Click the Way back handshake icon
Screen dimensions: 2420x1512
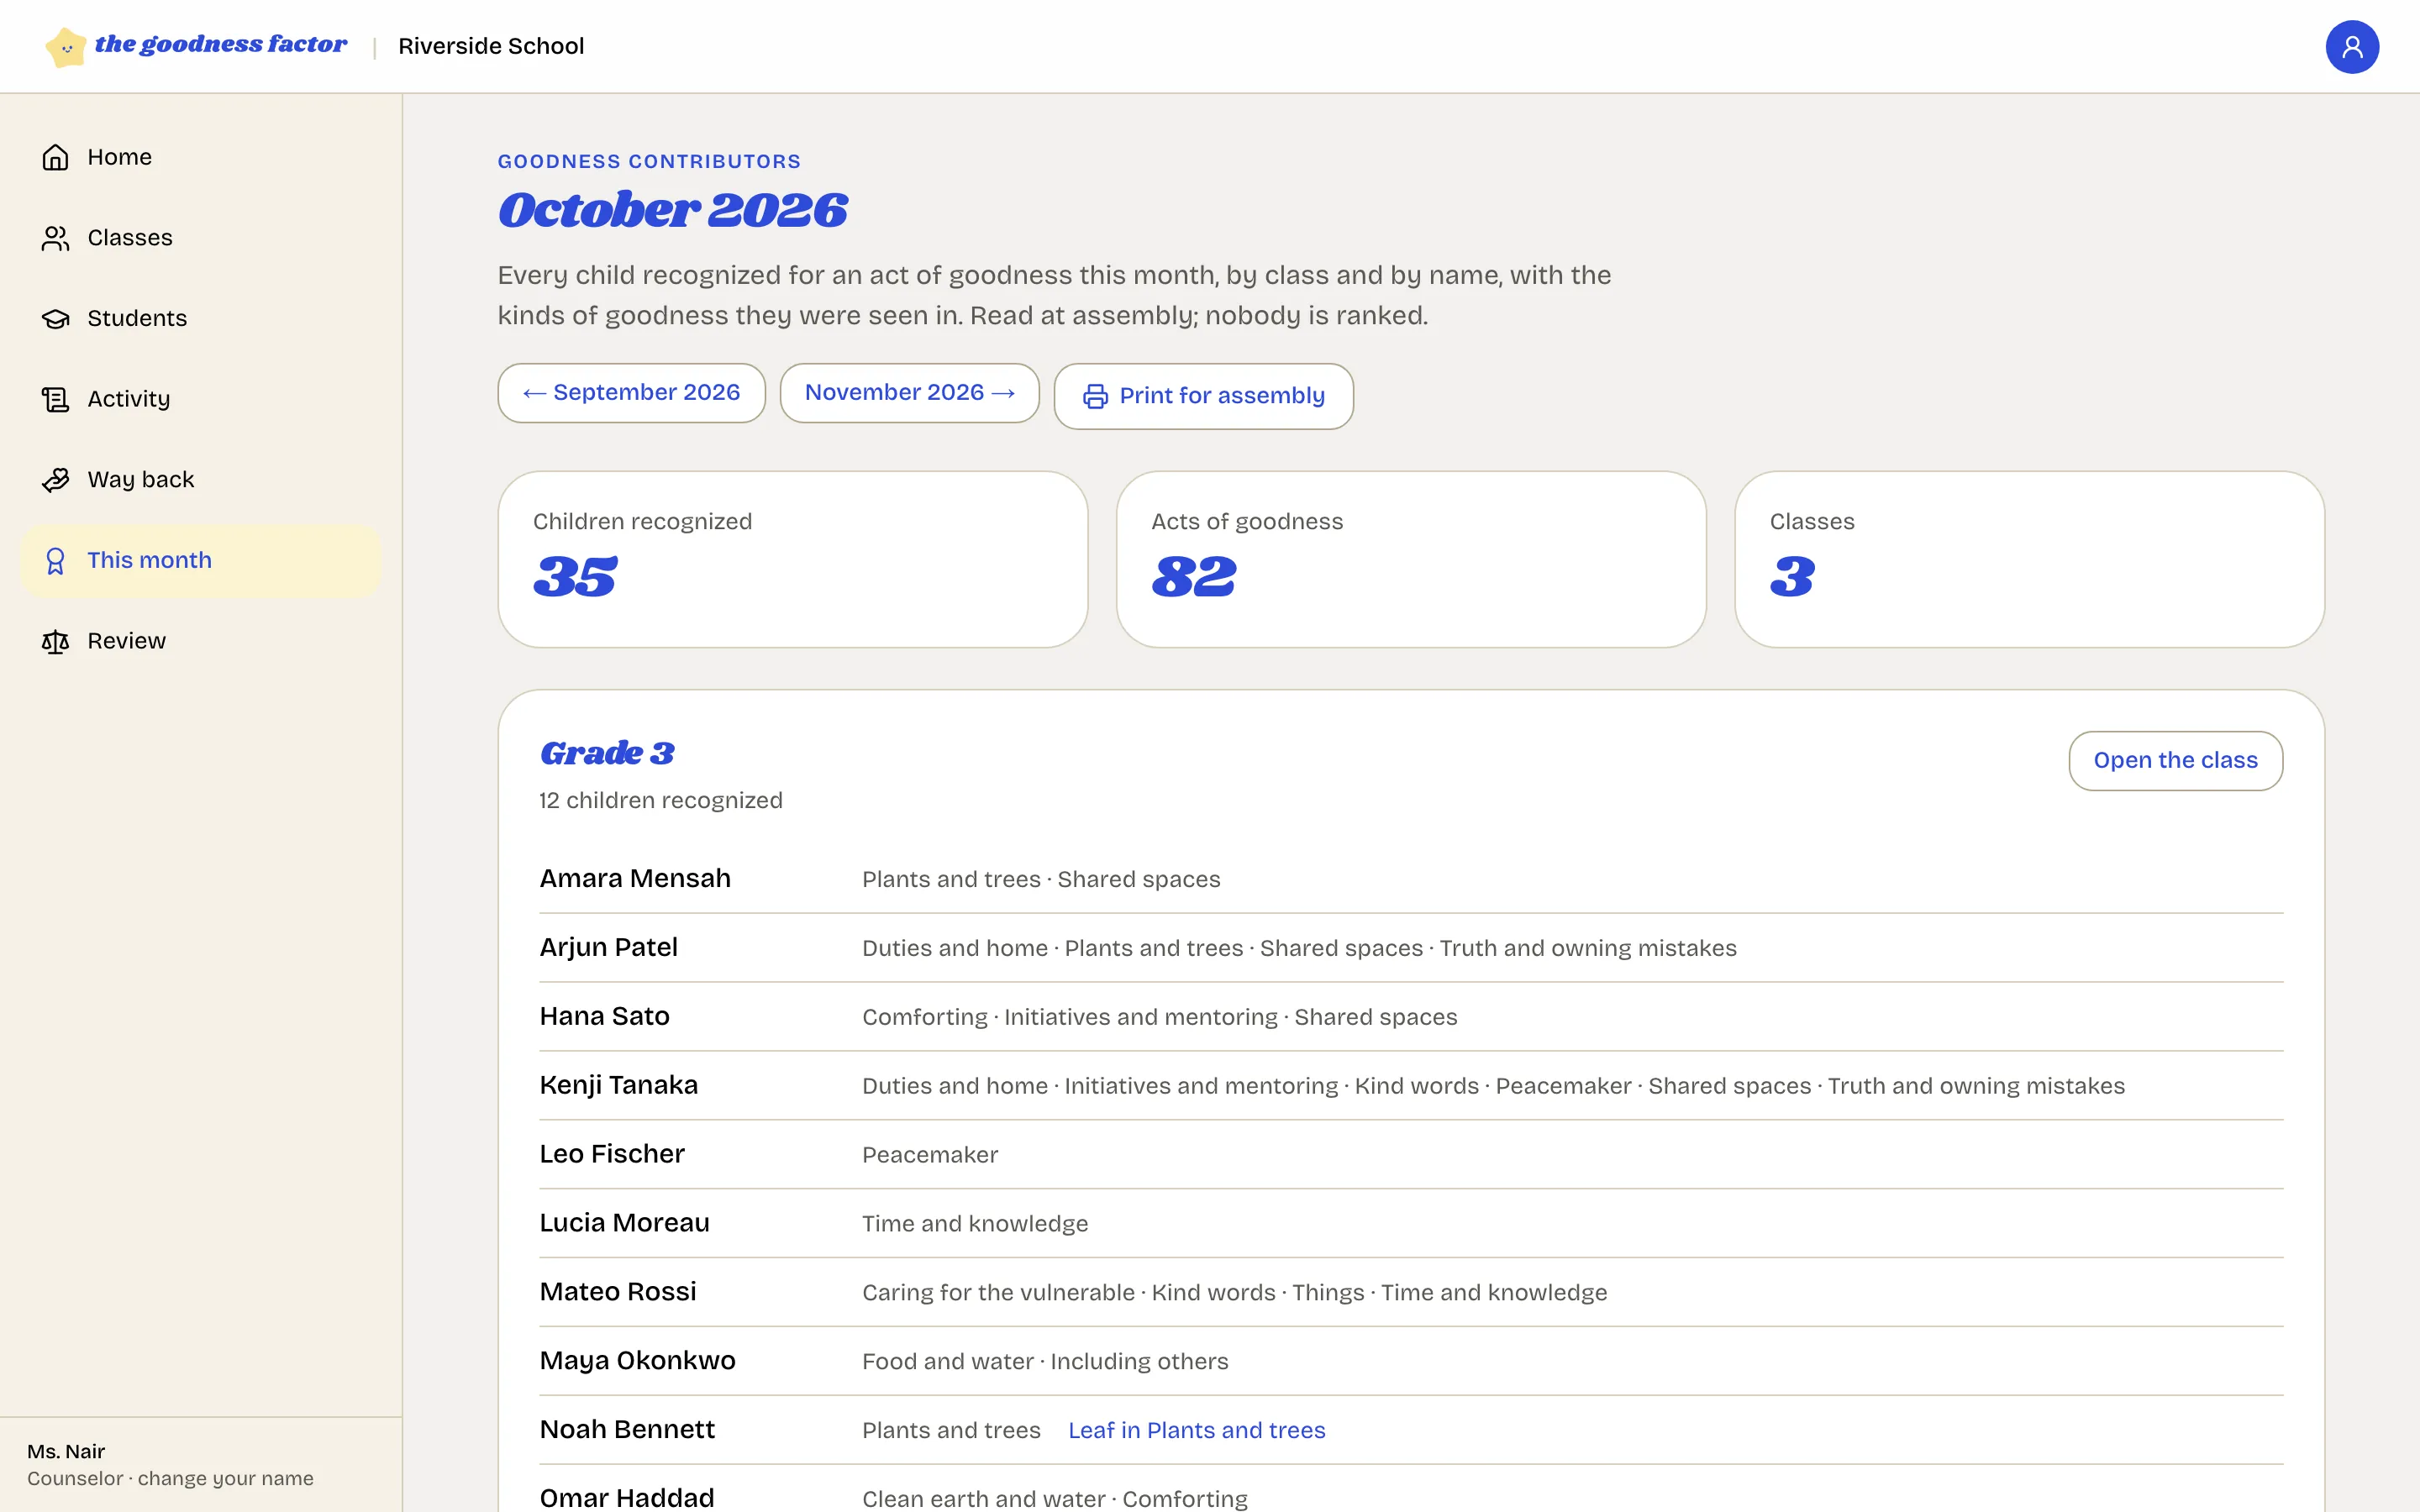pos(55,480)
